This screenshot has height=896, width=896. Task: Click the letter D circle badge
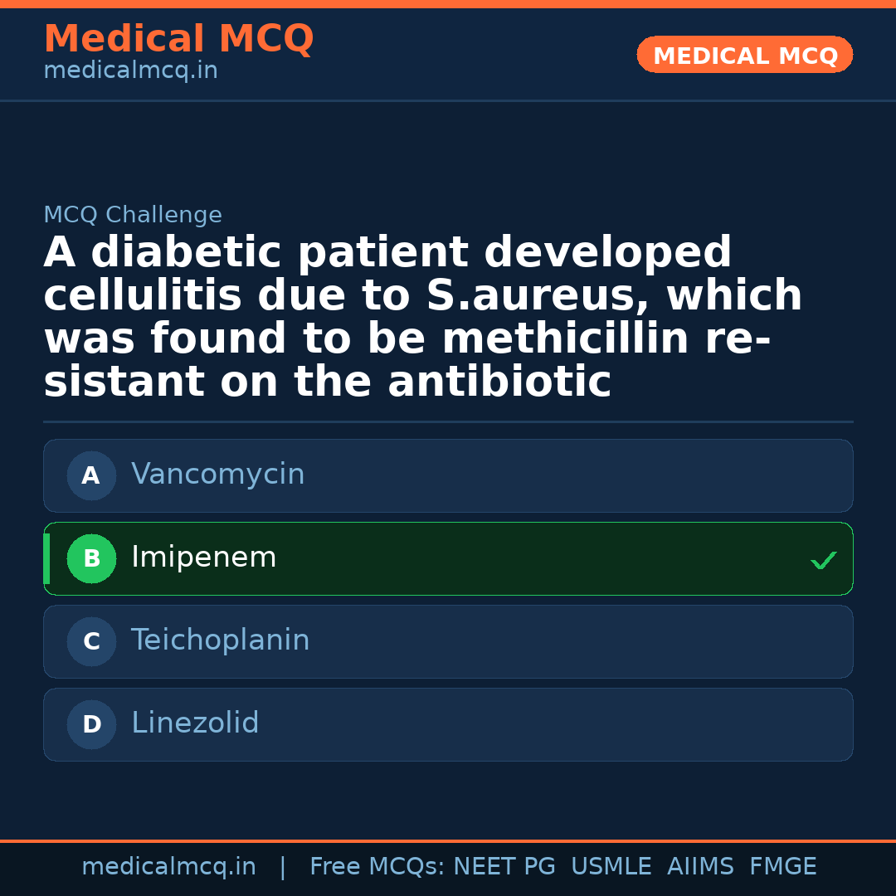point(91,725)
